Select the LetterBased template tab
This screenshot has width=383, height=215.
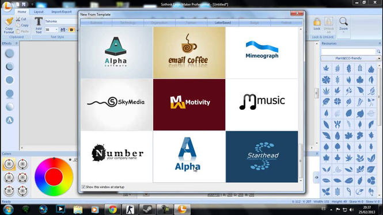coord(223,22)
